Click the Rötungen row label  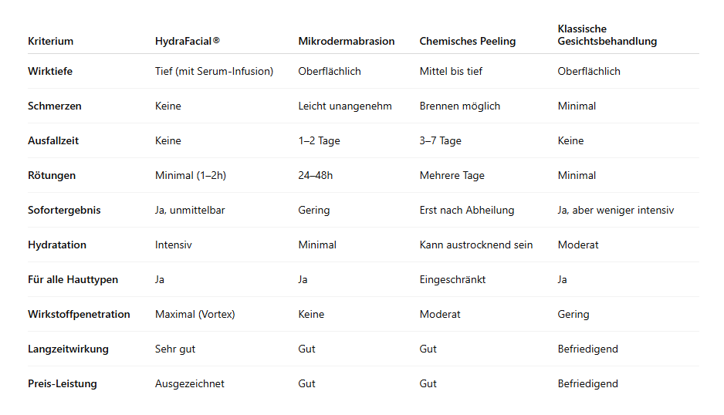[x=52, y=175]
